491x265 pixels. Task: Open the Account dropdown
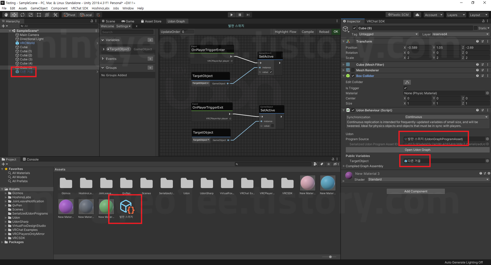point(433,15)
